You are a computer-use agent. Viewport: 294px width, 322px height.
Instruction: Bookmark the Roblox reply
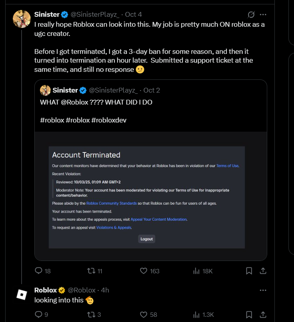tap(249, 314)
